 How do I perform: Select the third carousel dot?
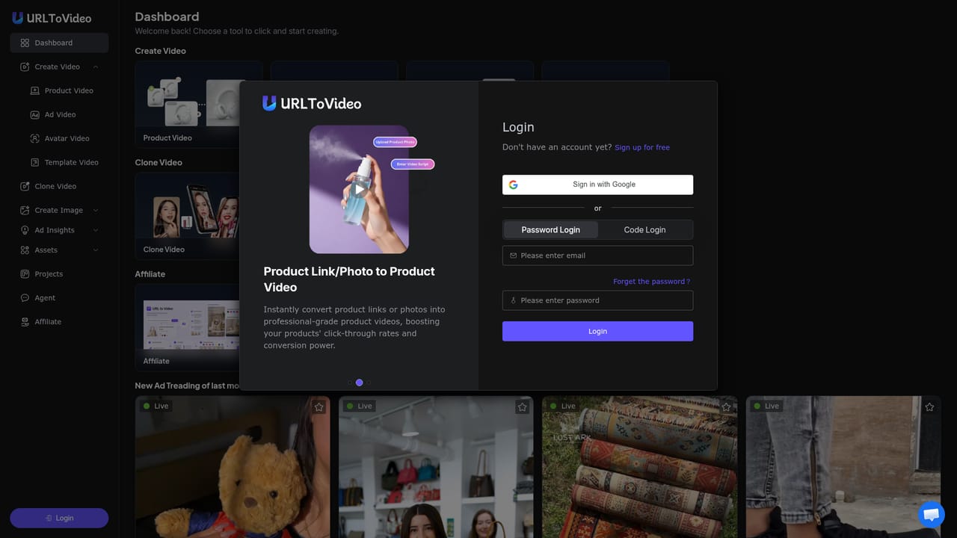[369, 383]
